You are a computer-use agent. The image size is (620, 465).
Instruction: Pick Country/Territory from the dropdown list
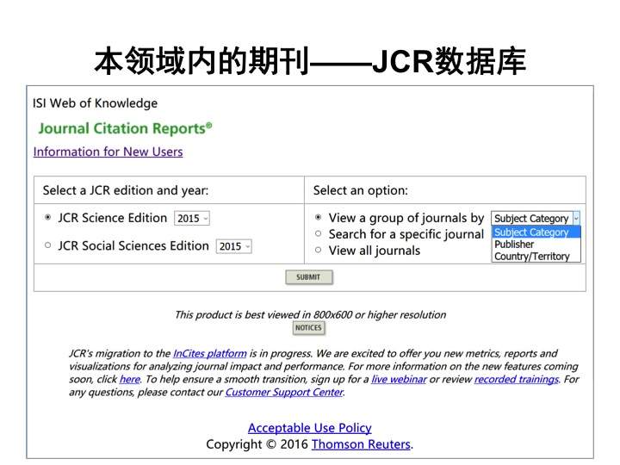point(536,257)
